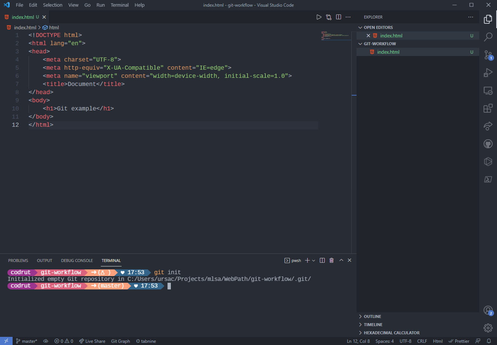Open the View menu
This screenshot has height=345, width=497.
[73, 5]
